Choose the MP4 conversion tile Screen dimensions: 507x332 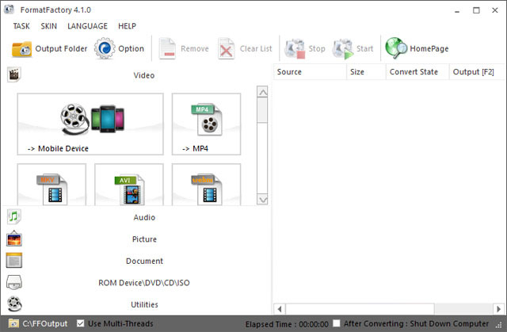[206, 124]
